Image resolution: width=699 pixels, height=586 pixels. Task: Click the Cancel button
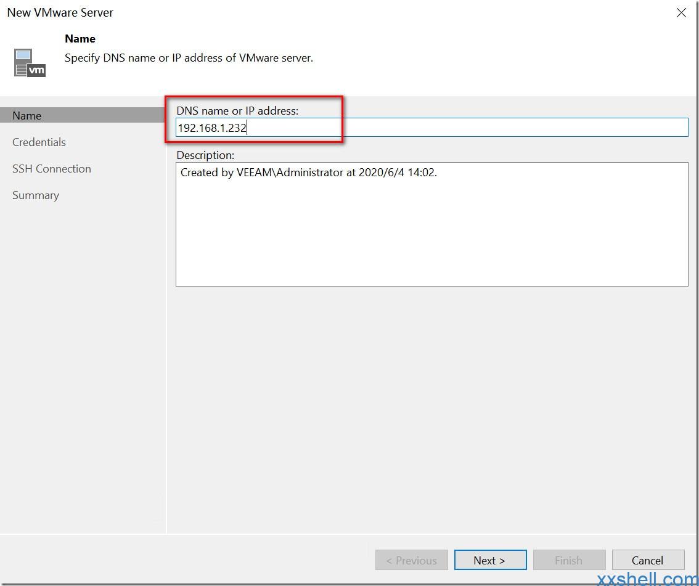(x=648, y=560)
